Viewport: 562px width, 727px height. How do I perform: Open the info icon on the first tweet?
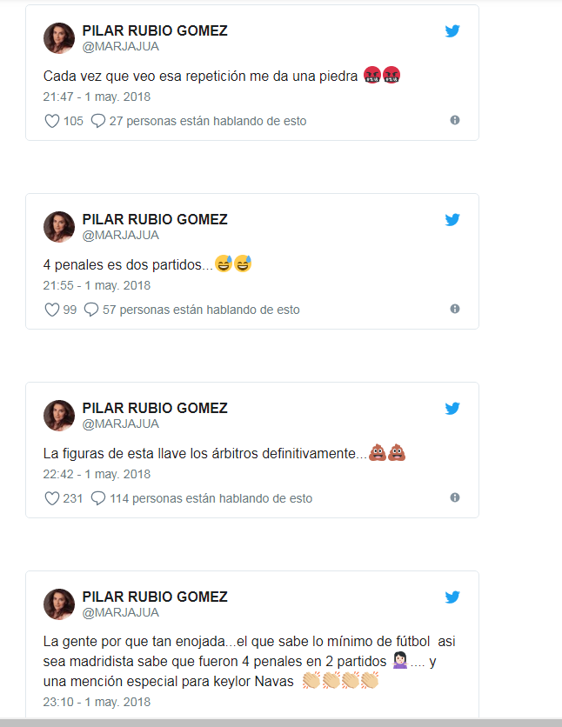coord(455,120)
